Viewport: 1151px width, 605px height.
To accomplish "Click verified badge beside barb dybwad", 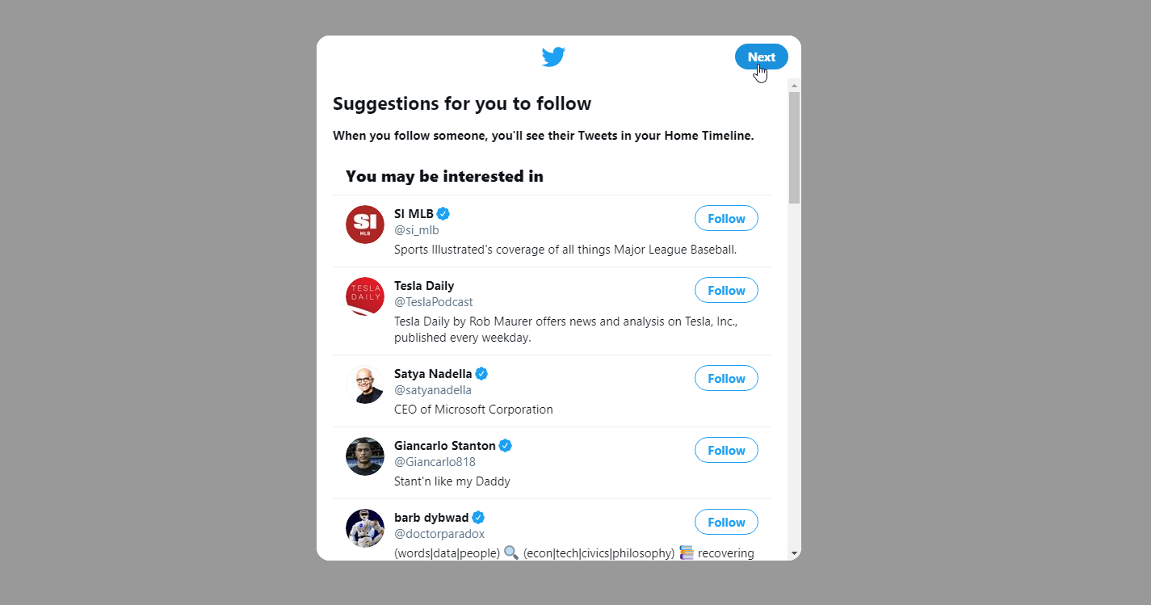I will 478,518.
